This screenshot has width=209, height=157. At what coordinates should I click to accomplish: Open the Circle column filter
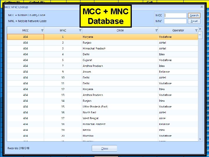[156, 31]
